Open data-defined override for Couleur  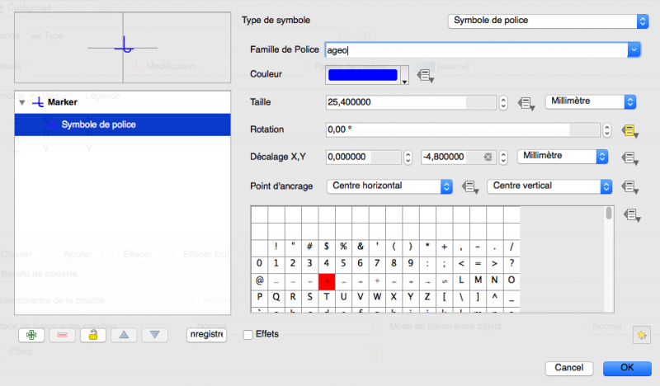coord(426,75)
